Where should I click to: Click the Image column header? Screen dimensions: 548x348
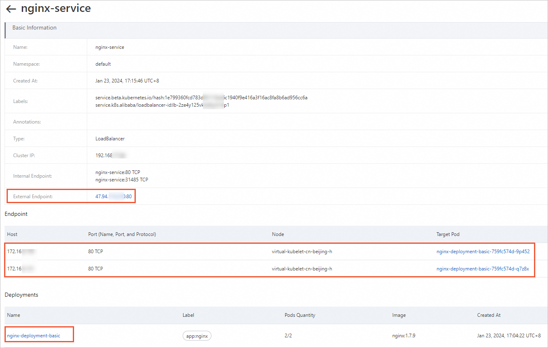pyautogui.click(x=399, y=315)
